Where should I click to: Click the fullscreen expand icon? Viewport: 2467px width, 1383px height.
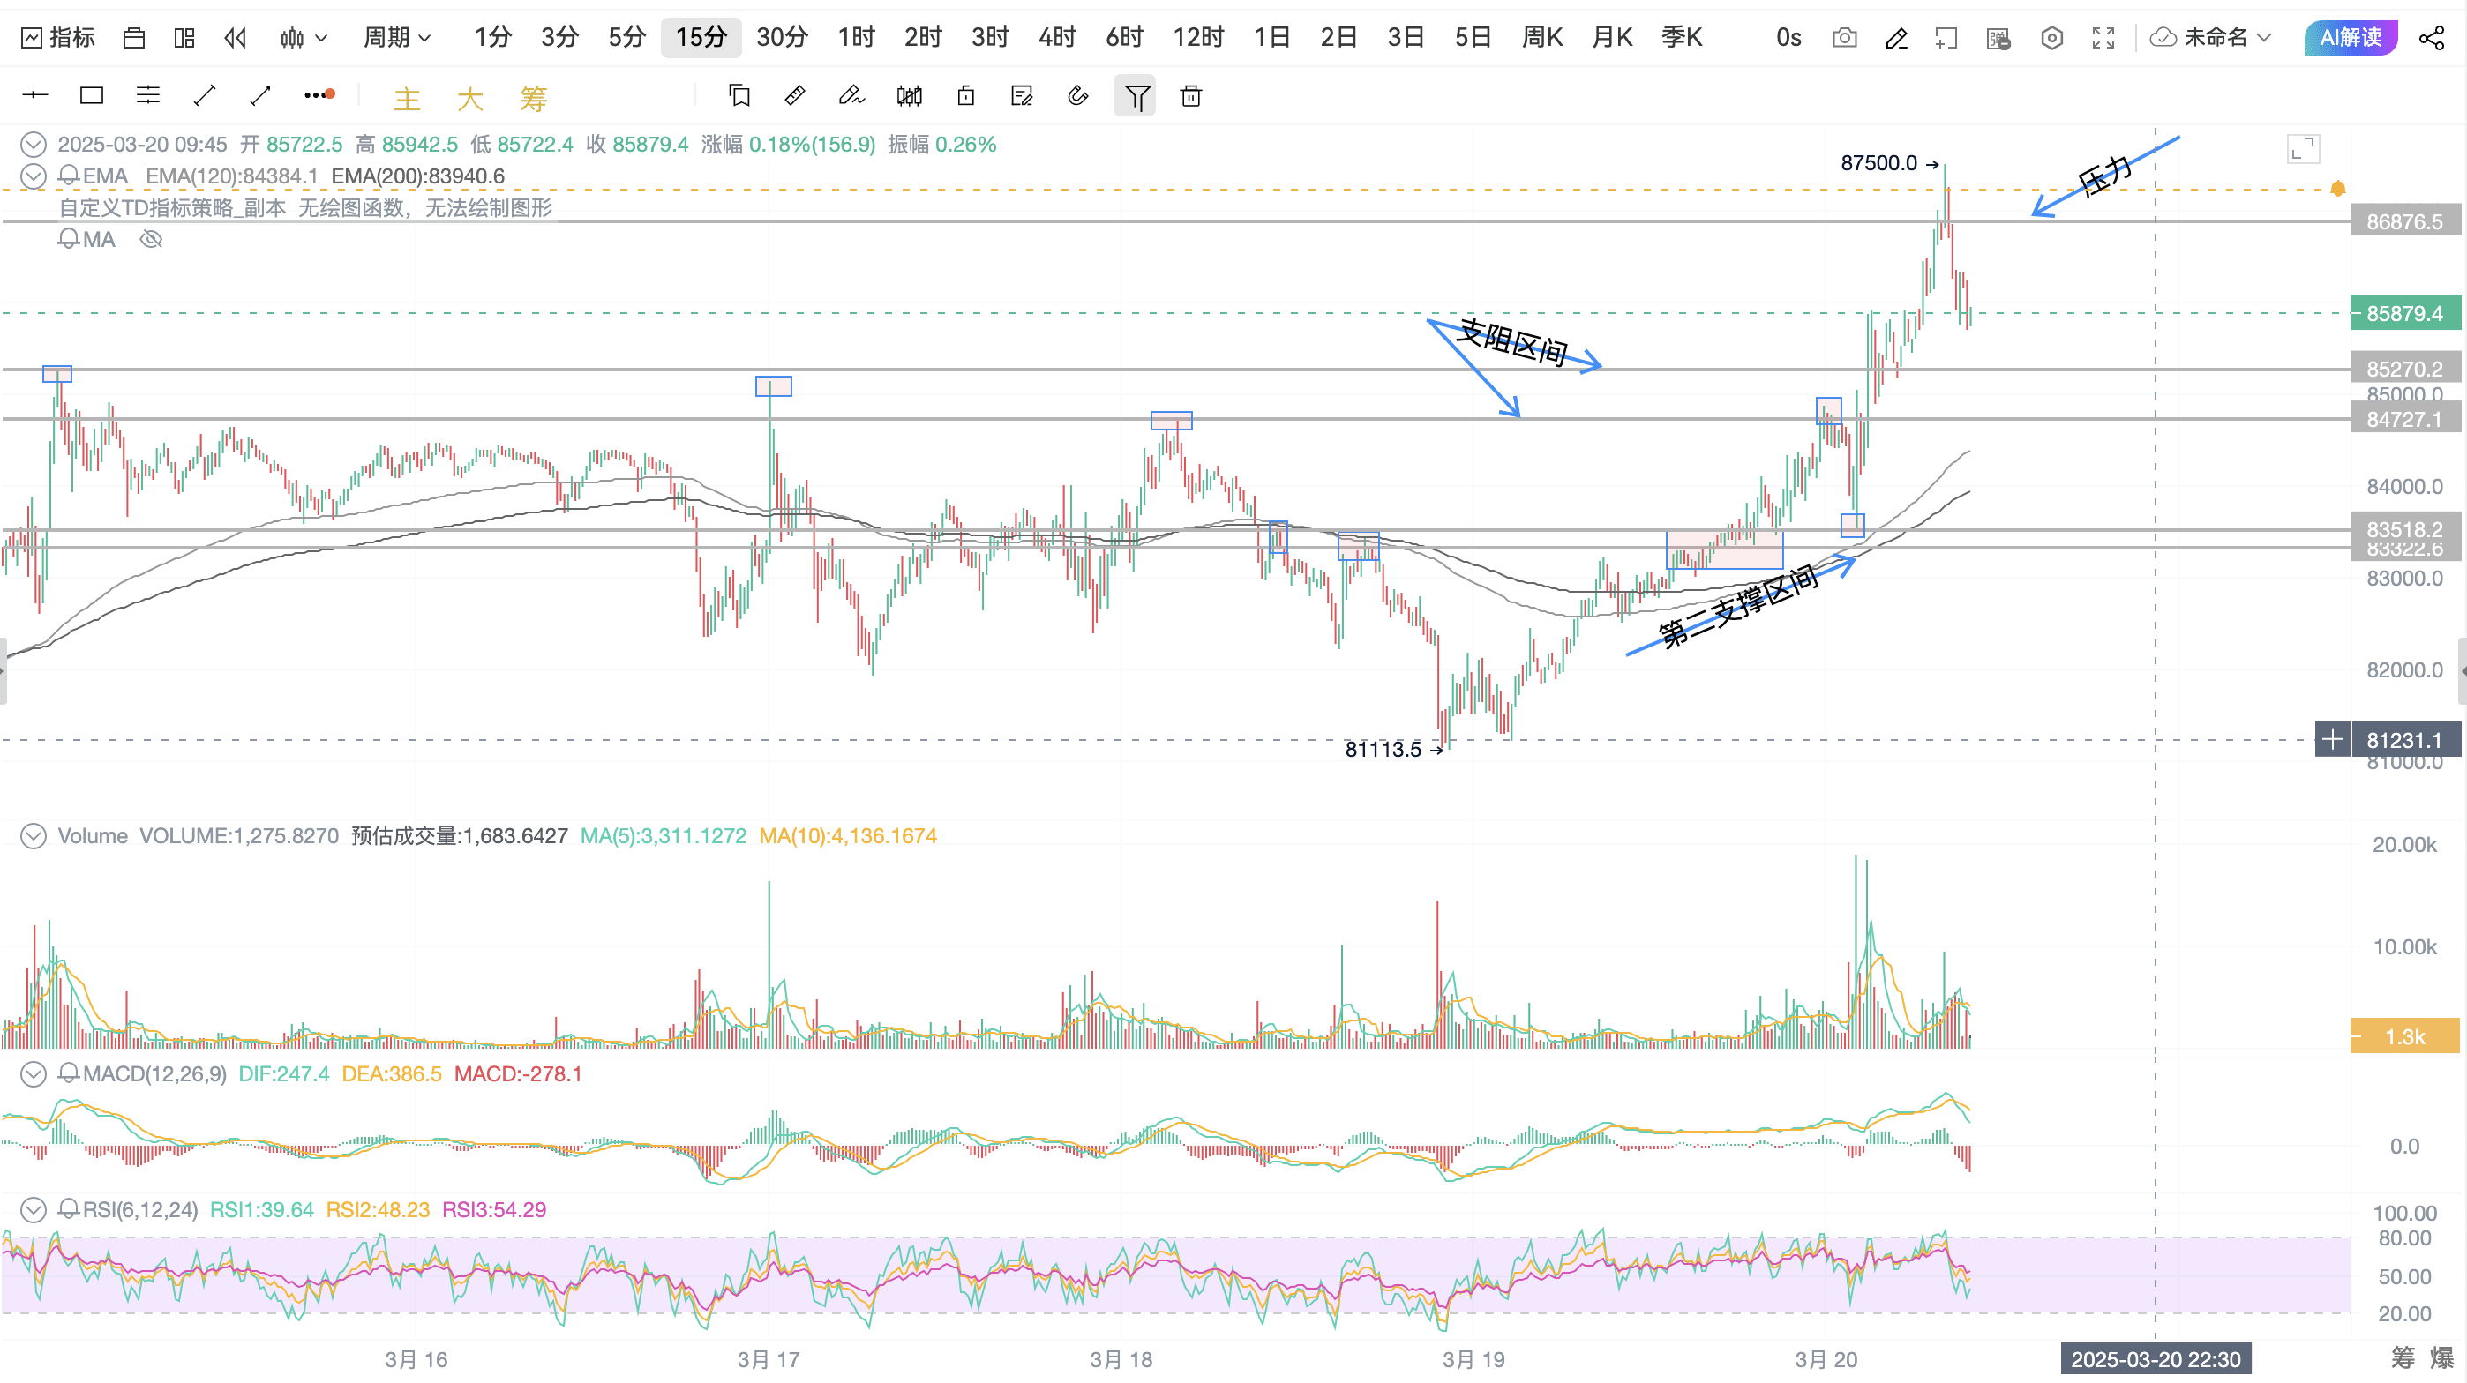[x=2103, y=38]
